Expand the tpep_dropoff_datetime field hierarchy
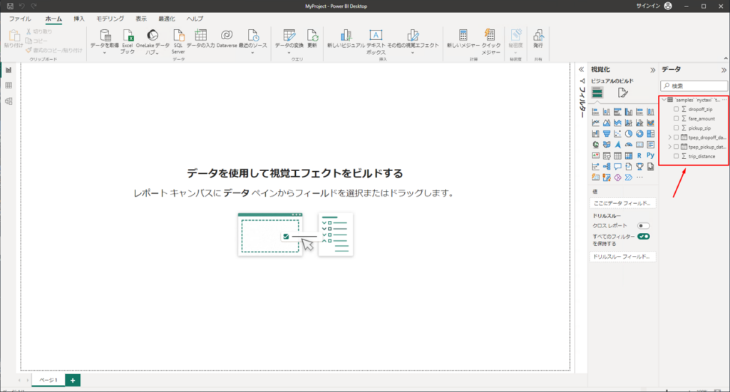This screenshot has height=392, width=730. tap(669, 137)
